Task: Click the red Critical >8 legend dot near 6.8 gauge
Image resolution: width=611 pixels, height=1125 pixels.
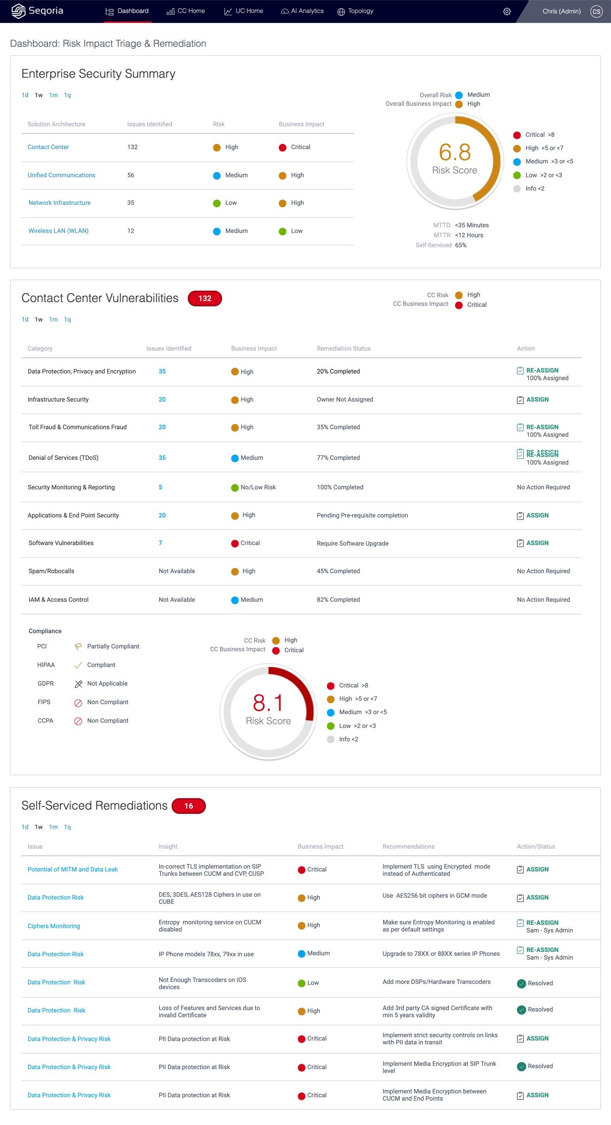Action: (517, 135)
